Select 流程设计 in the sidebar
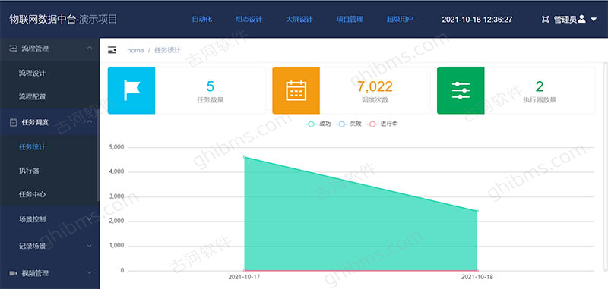Viewport: 608px width, 289px height. point(32,73)
